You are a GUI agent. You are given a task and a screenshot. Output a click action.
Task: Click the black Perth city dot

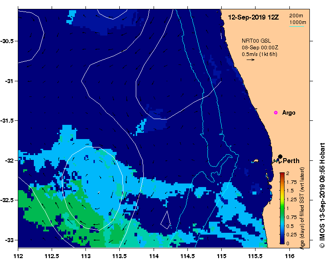(280, 156)
